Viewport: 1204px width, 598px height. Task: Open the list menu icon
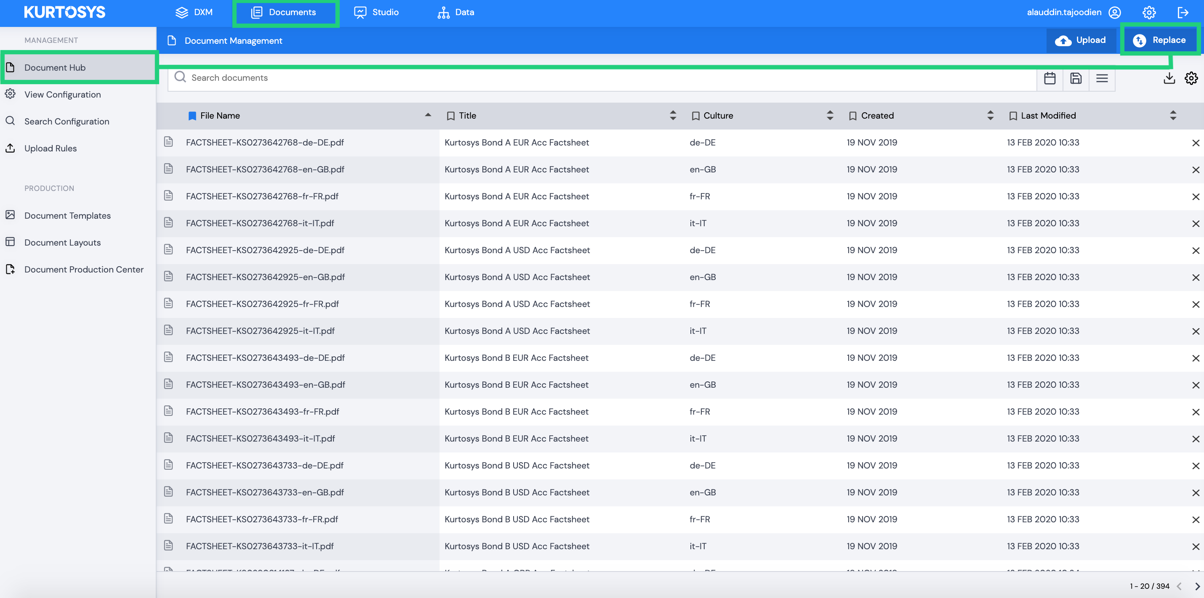coord(1102,78)
